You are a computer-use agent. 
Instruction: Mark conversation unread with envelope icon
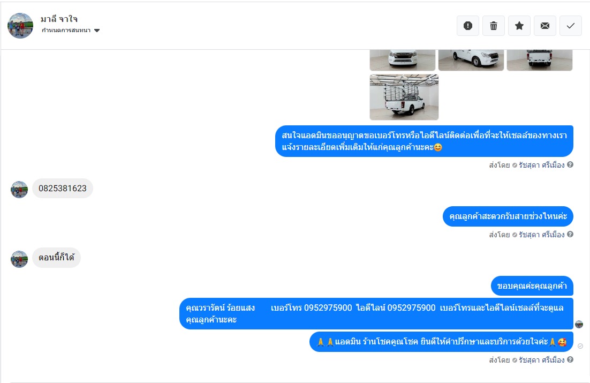coord(544,26)
